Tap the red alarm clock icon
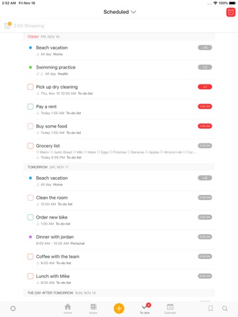Image resolution: width=238 pixels, height=317 pixels. point(231,13)
